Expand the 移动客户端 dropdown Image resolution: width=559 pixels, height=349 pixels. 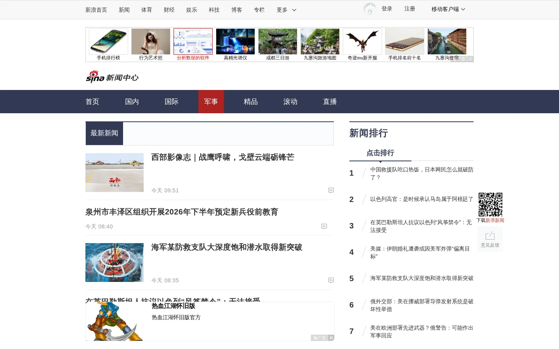(x=448, y=9)
